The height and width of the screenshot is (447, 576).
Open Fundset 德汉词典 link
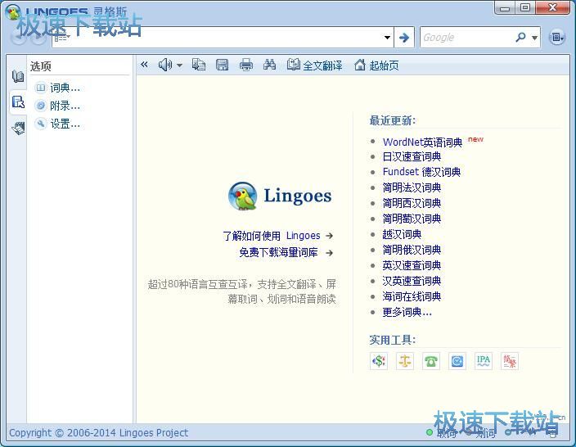(421, 172)
